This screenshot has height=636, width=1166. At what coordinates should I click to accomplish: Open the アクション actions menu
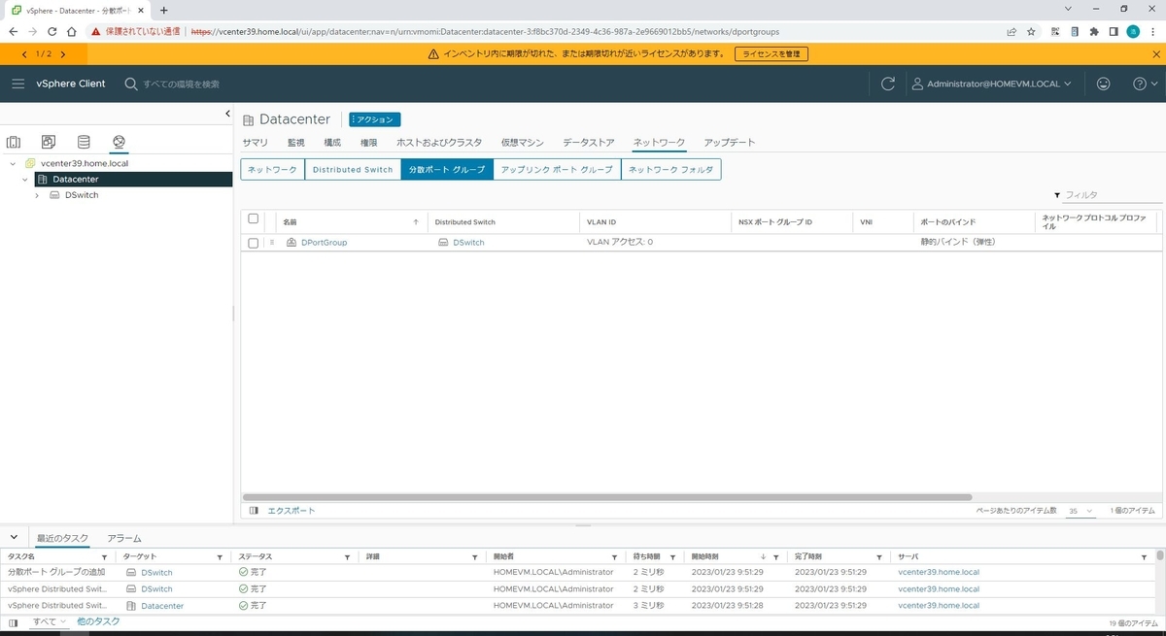point(375,119)
